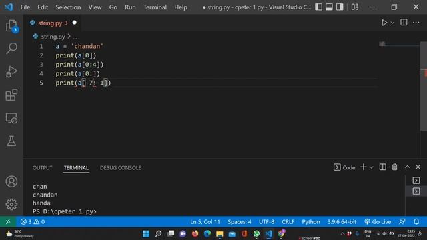The width and height of the screenshot is (427, 240).
Task: Change end of line sequence CRLF
Action: [x=288, y=222]
